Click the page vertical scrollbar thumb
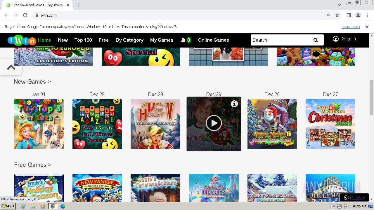This screenshot has width=374, height=210. pyautogui.click(x=372, y=97)
